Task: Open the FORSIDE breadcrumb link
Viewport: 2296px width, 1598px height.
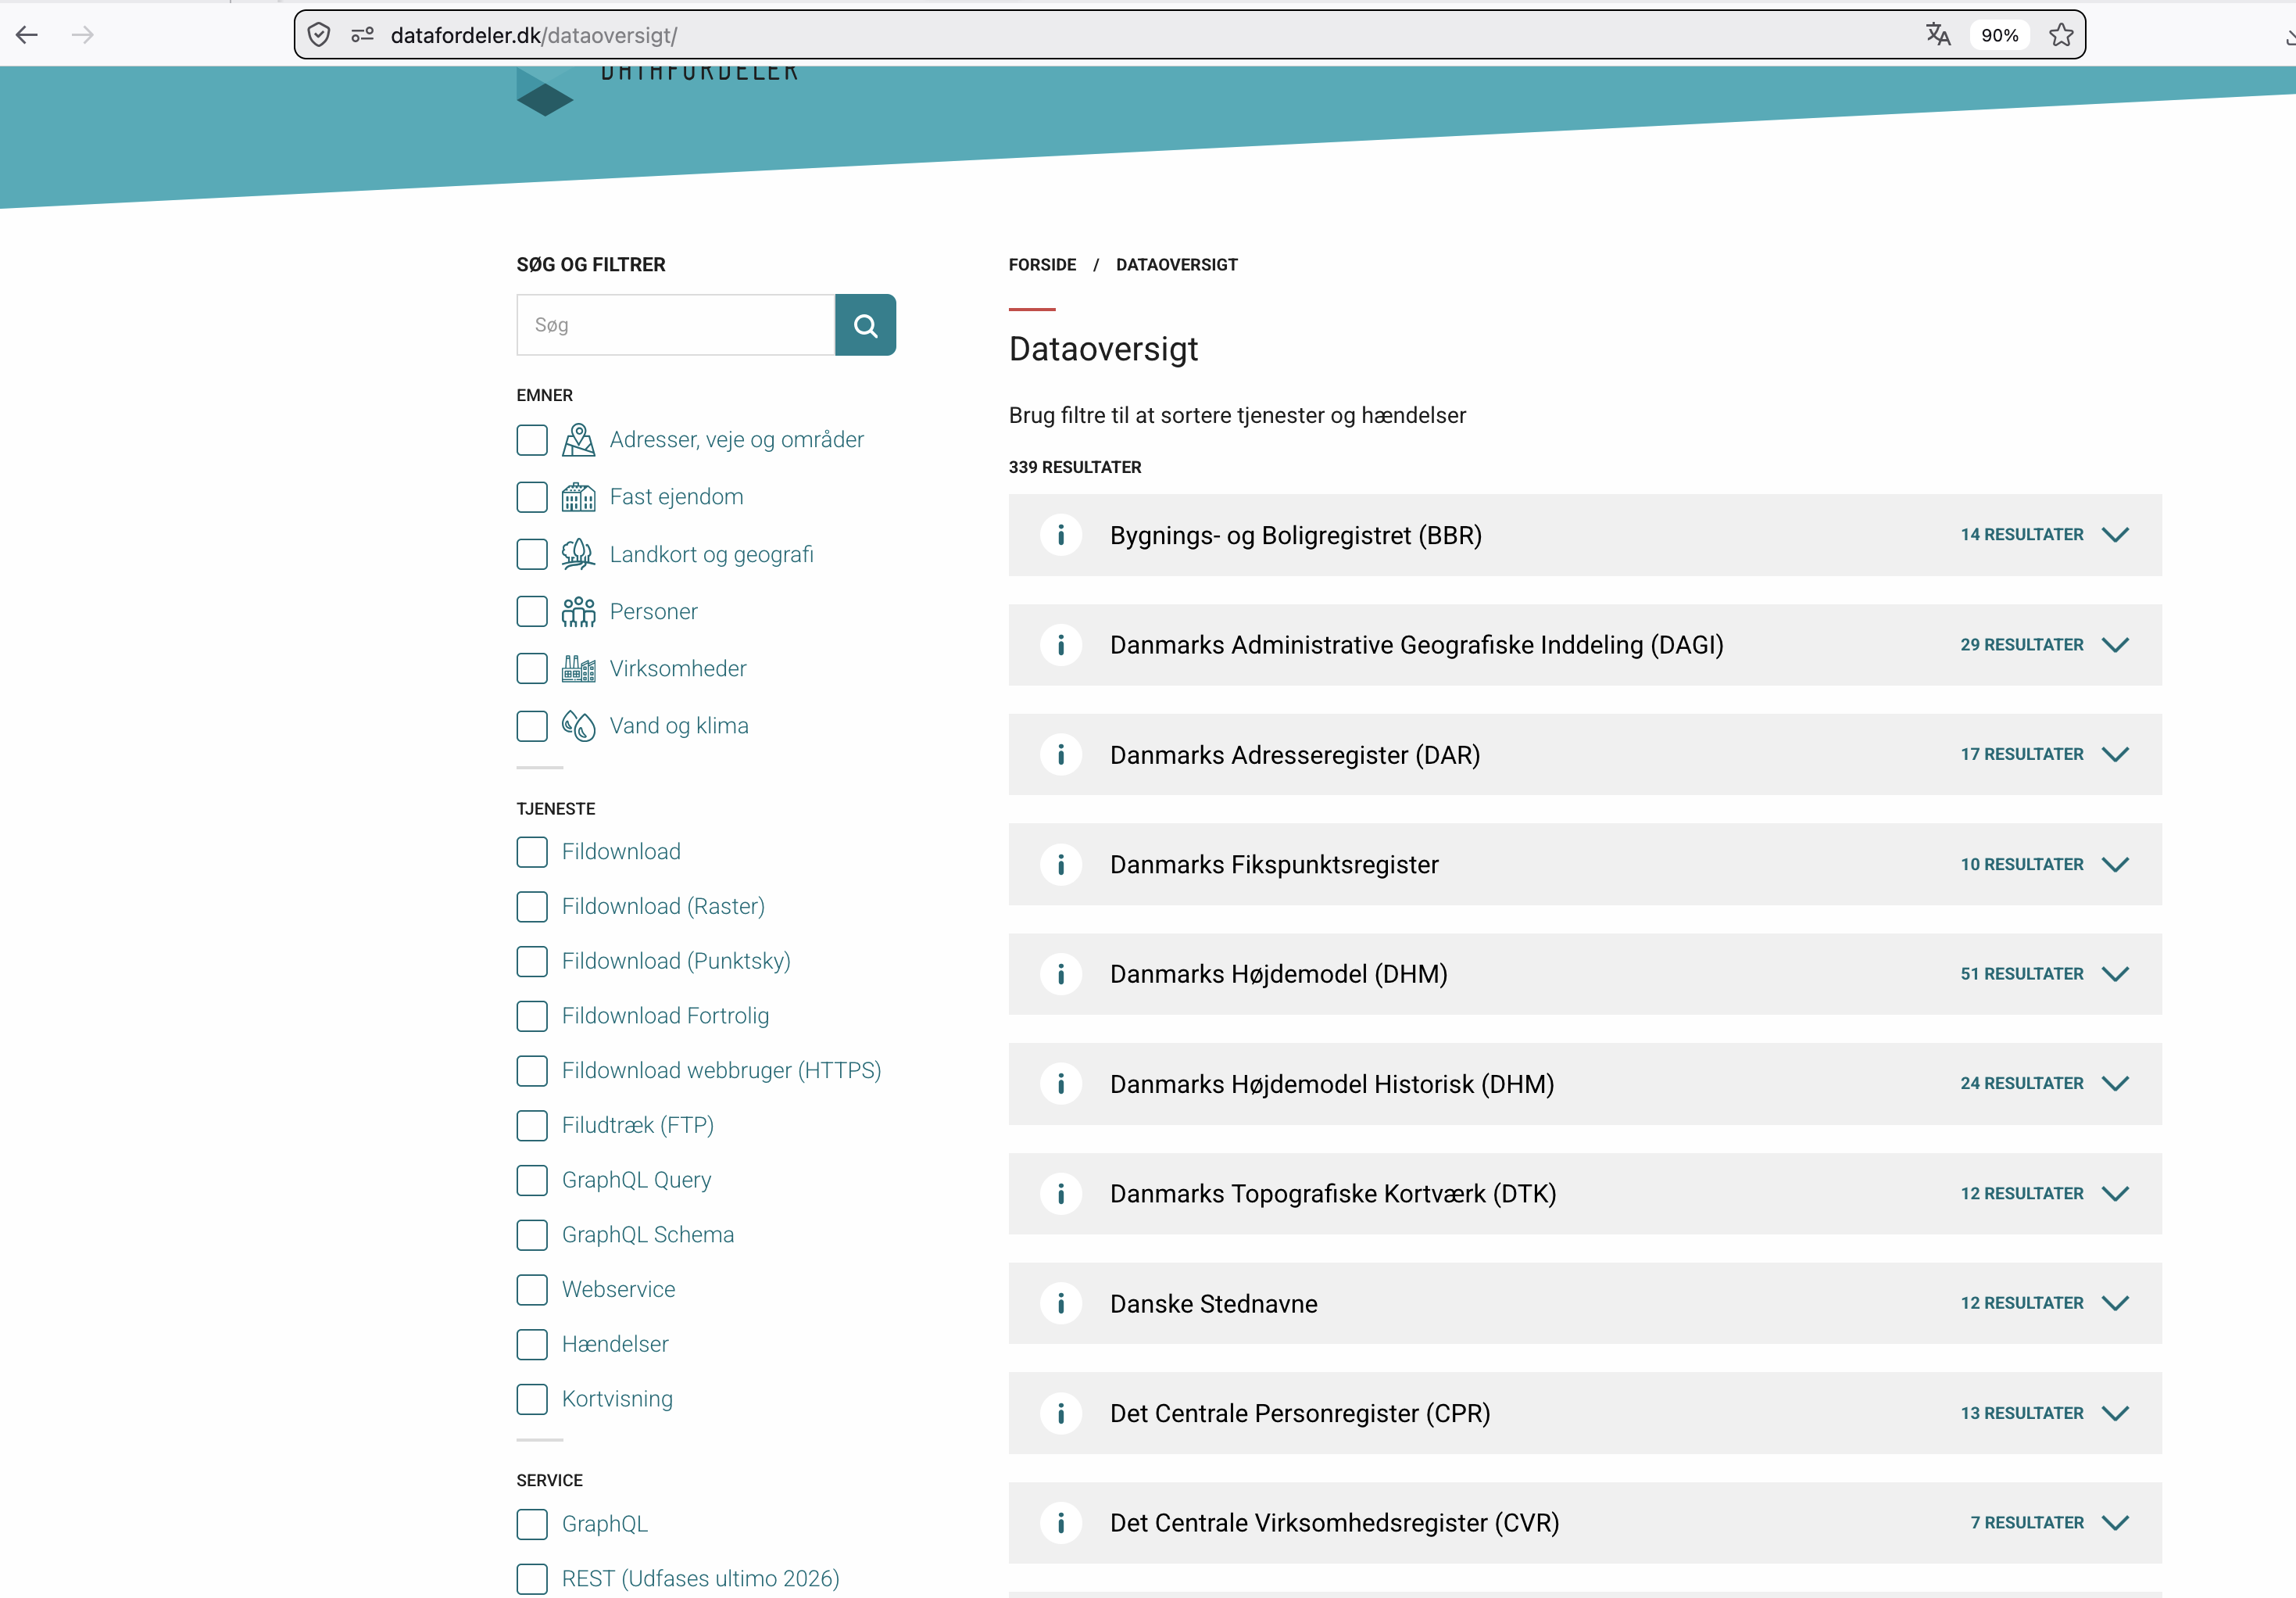Action: tap(1042, 265)
